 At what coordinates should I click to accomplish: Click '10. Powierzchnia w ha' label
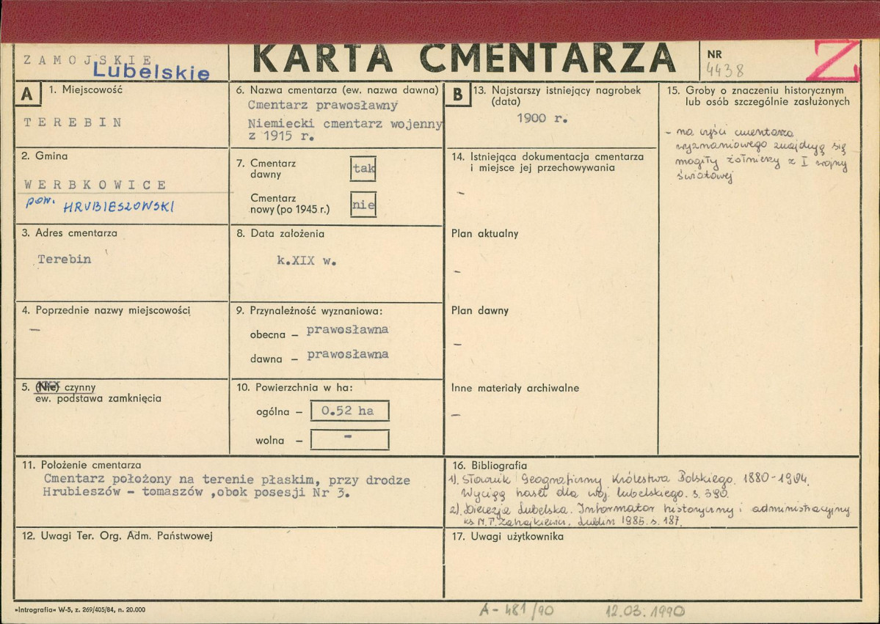click(294, 387)
